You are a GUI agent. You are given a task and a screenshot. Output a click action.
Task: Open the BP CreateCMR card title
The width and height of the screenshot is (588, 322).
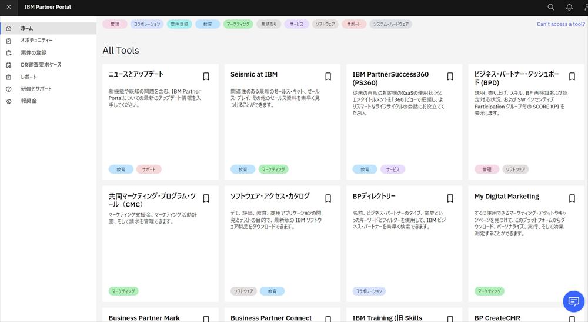click(x=497, y=318)
